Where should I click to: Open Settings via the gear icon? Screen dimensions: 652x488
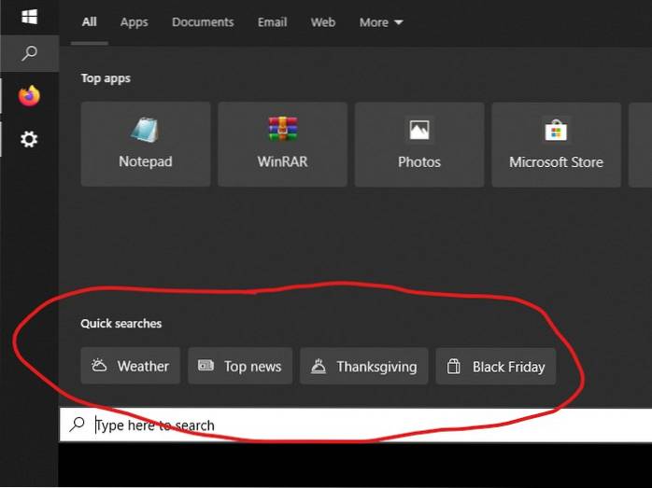pos(29,139)
